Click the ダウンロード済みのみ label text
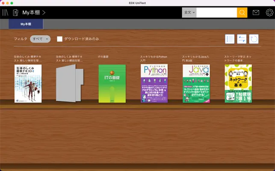 tap(82, 39)
